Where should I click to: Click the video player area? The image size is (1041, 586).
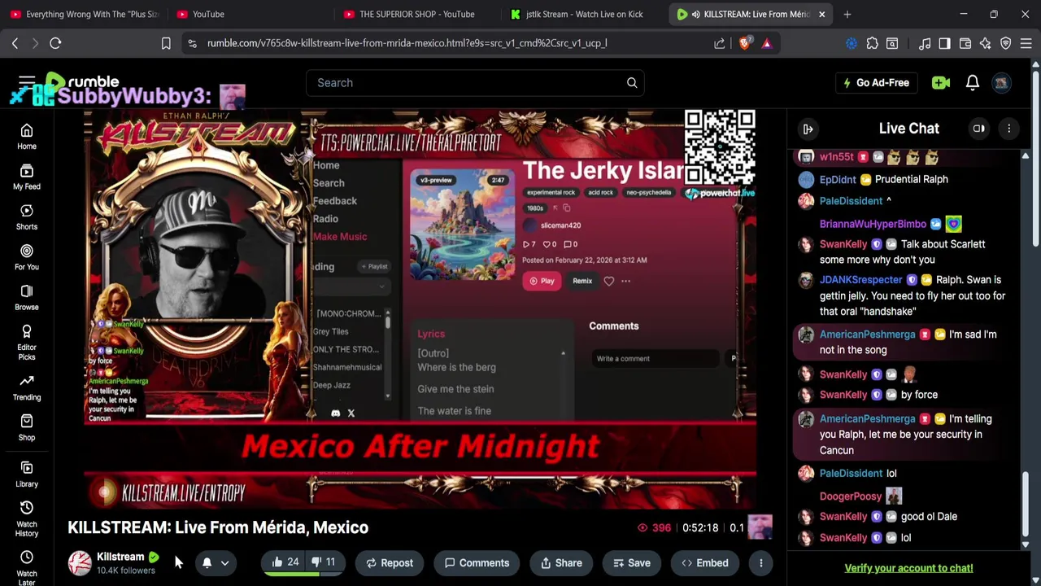(x=420, y=308)
